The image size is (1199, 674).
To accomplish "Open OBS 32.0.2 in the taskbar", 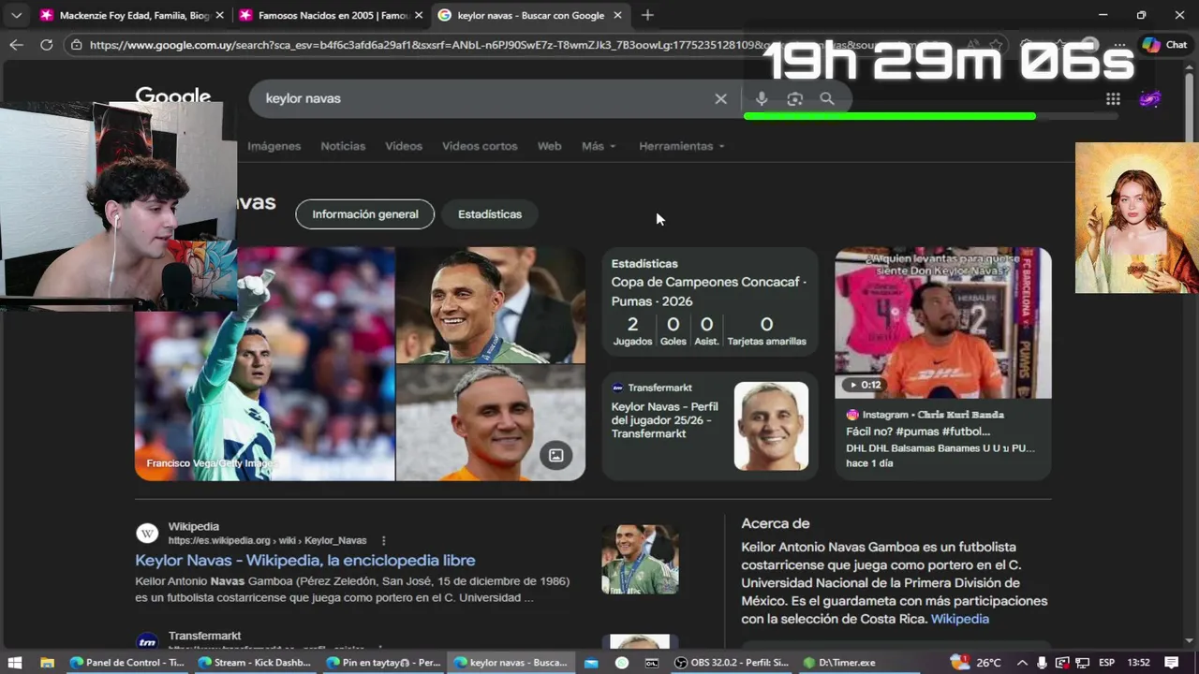I will [x=732, y=663].
